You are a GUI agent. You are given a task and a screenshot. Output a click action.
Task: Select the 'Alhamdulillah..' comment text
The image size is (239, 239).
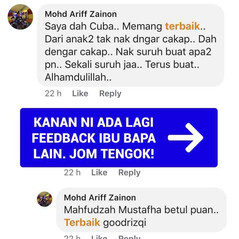point(78,77)
